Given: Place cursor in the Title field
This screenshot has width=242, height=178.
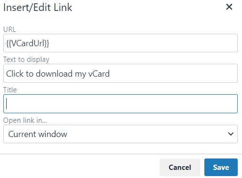Looking at the screenshot, I should (121, 104).
